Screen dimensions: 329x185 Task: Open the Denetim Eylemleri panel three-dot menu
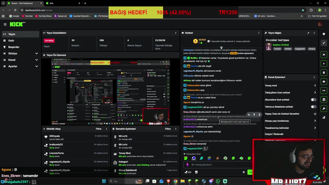pyautogui.click(x=176, y=129)
